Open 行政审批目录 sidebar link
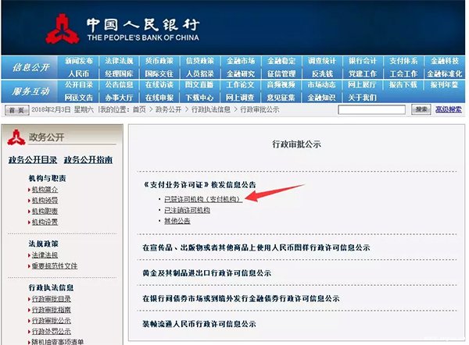 52,299
